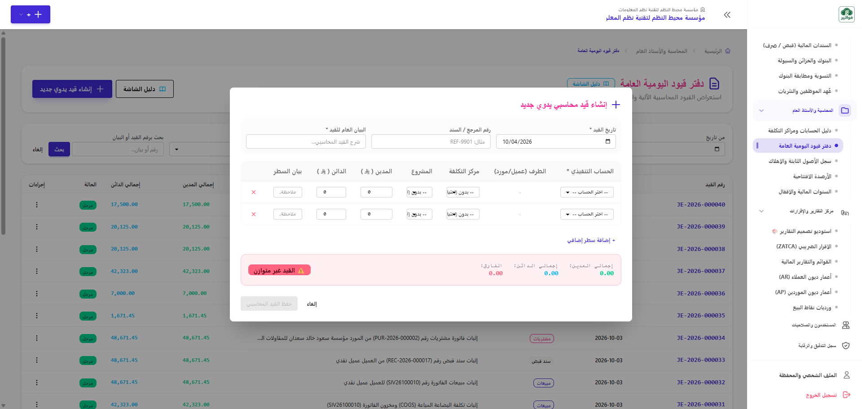The width and height of the screenshot is (862, 409).
Task: Open journal entry JE-2026-000037
Action: point(701,271)
